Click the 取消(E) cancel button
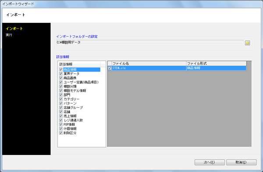263x172 pixels. (x=241, y=162)
